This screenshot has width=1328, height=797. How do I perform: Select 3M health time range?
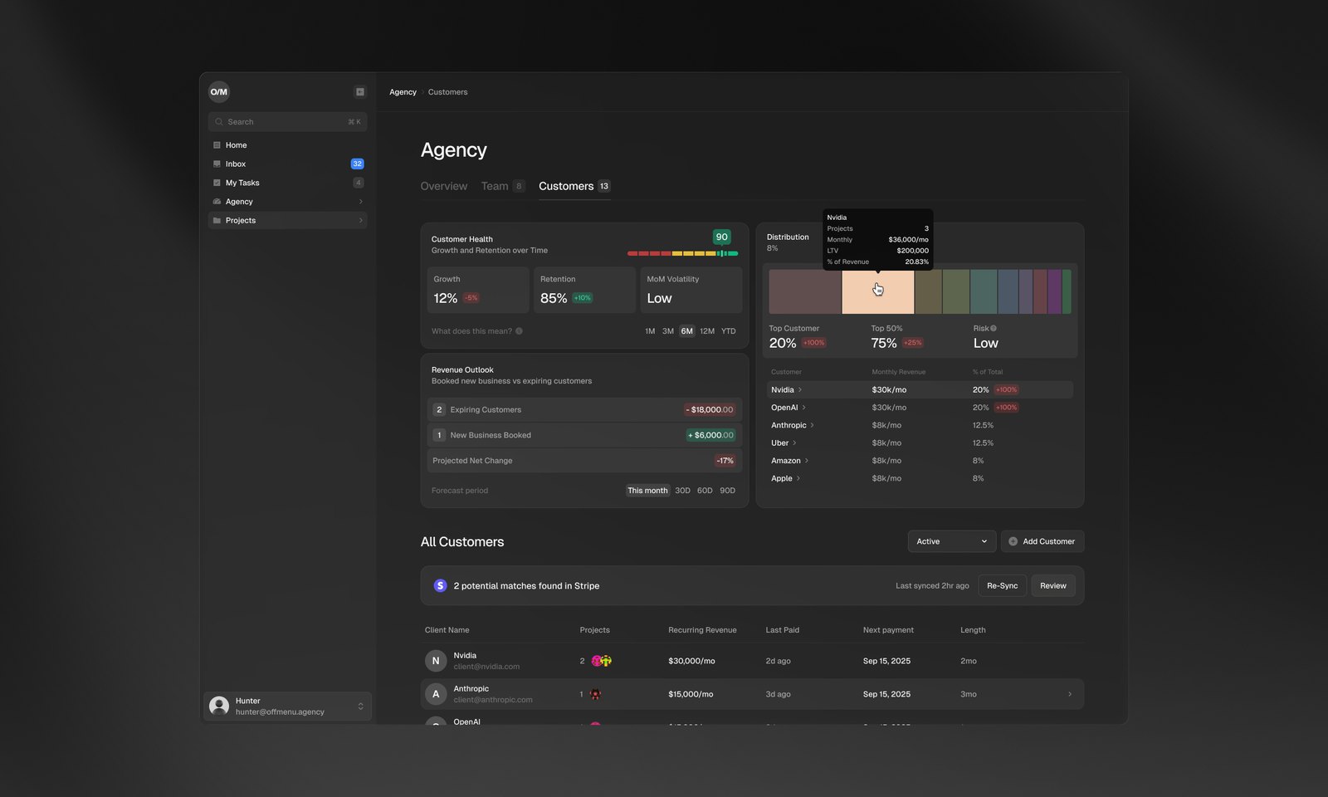click(x=668, y=331)
